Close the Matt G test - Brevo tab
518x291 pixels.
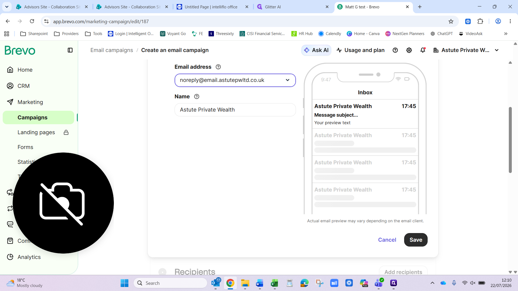(407, 7)
